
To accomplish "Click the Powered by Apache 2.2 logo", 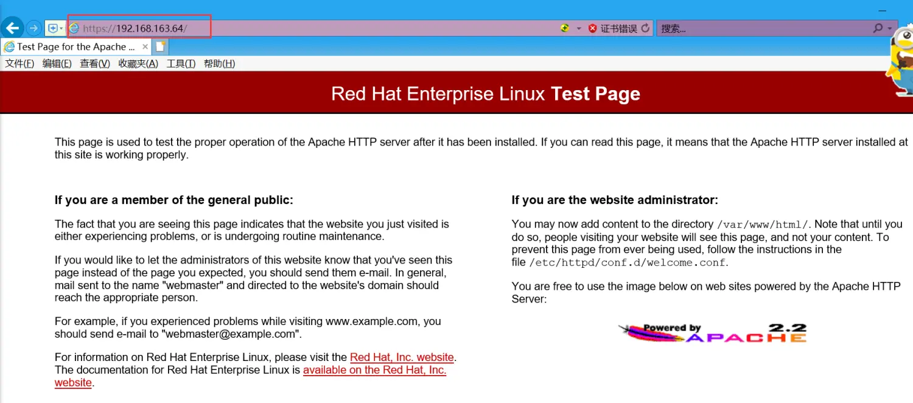I will 712,333.
